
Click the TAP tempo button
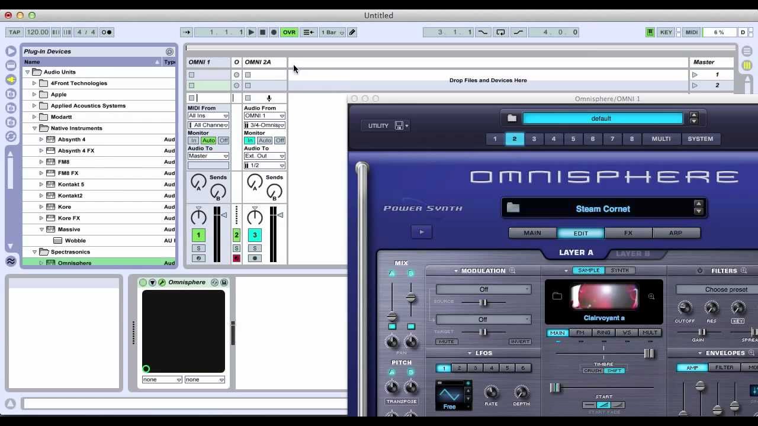click(x=14, y=32)
